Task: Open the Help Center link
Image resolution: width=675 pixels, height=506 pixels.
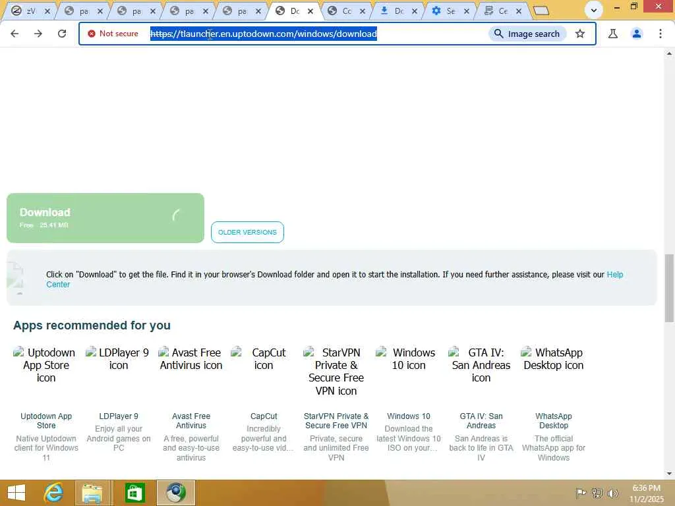Action: (615, 275)
